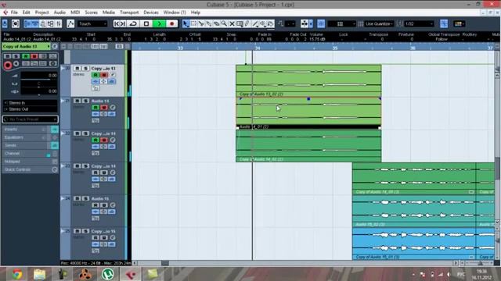The height and width of the screenshot is (281, 501).
Task: Open the No Track Preset dropdown
Action: [x=30, y=119]
